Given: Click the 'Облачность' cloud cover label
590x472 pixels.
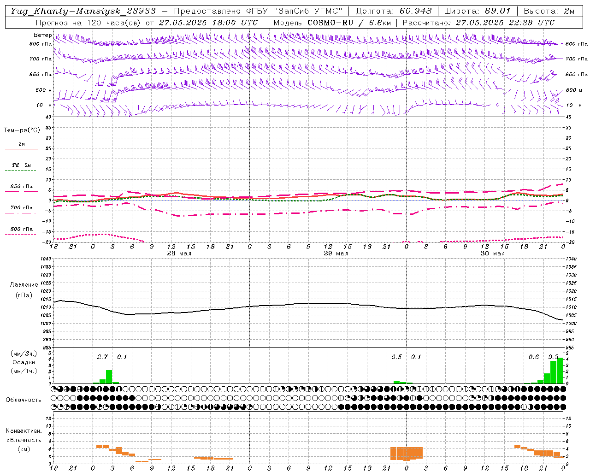Looking at the screenshot, I should coord(24,400).
